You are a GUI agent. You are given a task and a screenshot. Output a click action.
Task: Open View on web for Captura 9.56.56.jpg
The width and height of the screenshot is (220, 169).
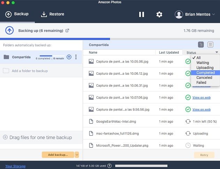click(202, 110)
